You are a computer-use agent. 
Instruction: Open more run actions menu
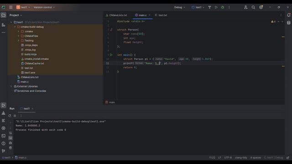(x=229, y=7)
